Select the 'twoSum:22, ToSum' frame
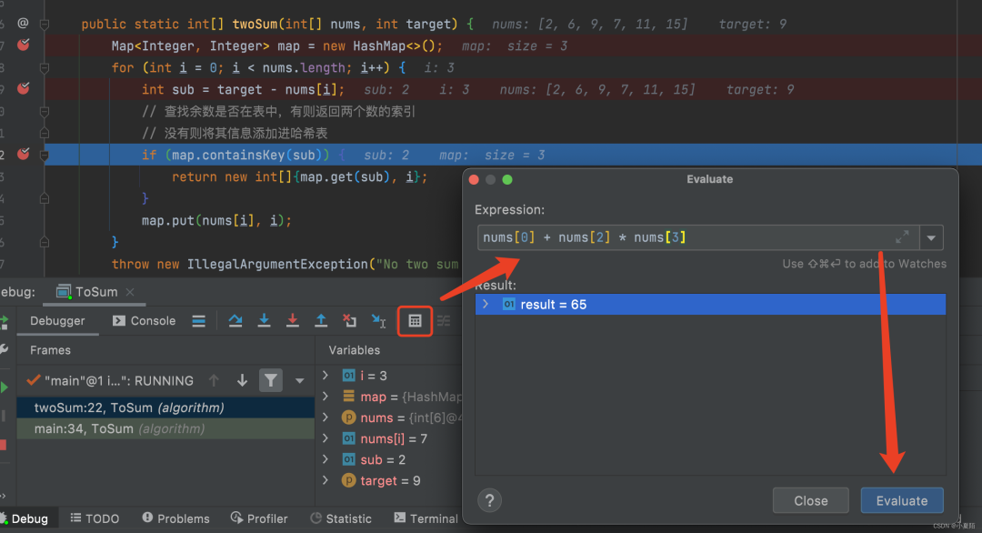 pos(166,407)
